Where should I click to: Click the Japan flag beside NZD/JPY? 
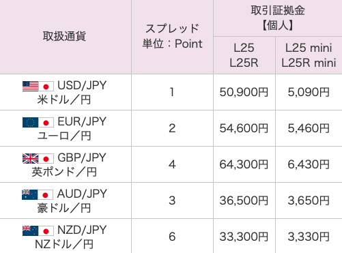click(46, 230)
